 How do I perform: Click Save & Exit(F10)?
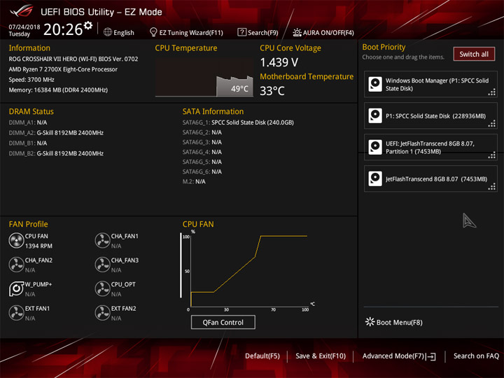point(321,356)
